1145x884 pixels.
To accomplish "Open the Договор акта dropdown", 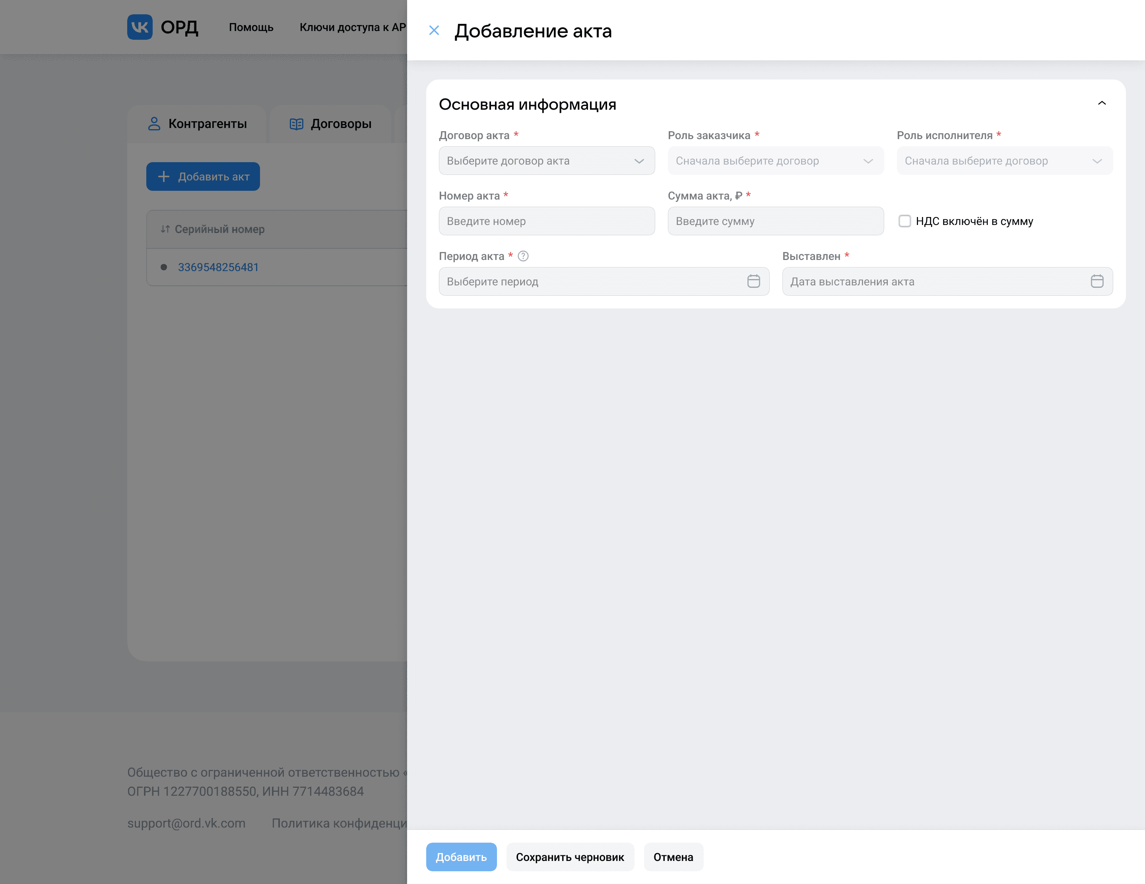I will point(546,161).
